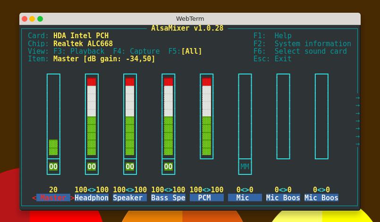Image resolution: width=380 pixels, height=222 pixels.
Task: Toggle the Headphone mute indicator OO
Action: click(92, 166)
